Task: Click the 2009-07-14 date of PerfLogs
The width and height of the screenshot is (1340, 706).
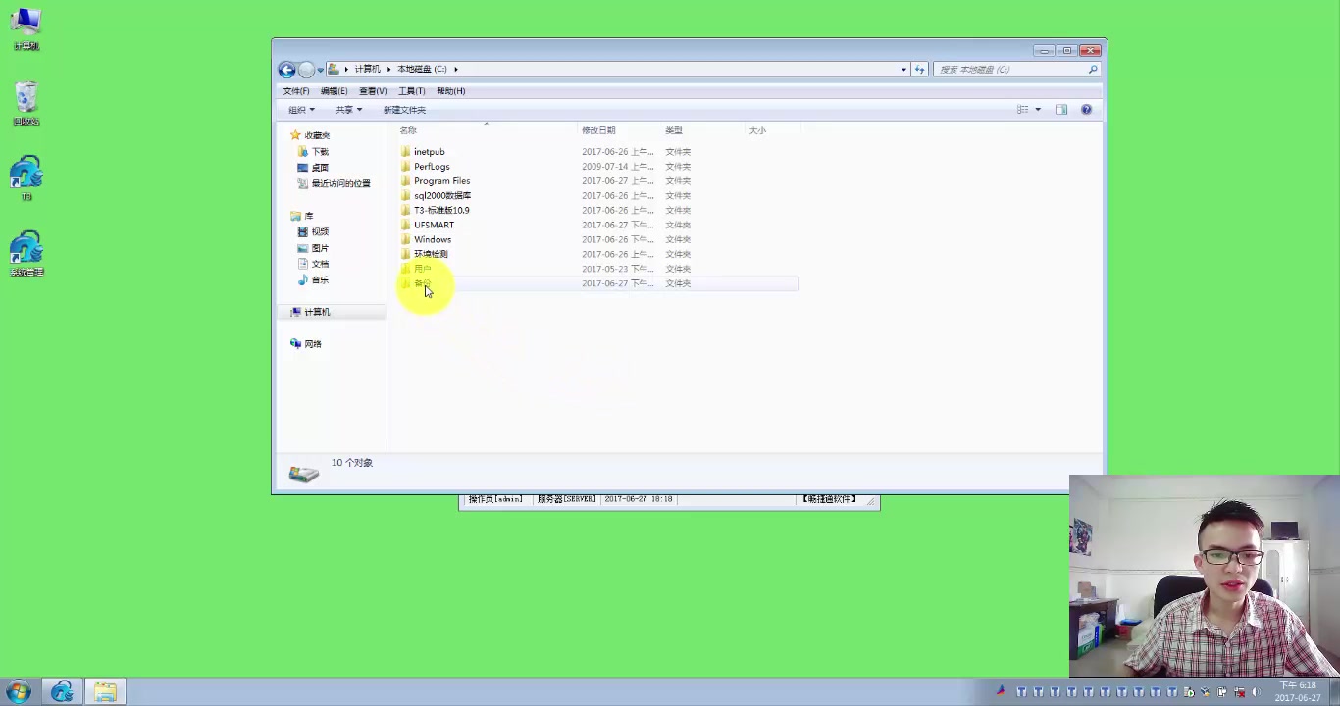Action: click(x=617, y=167)
